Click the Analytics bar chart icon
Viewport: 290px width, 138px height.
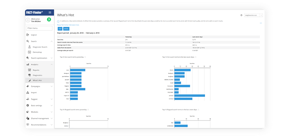click(28, 65)
